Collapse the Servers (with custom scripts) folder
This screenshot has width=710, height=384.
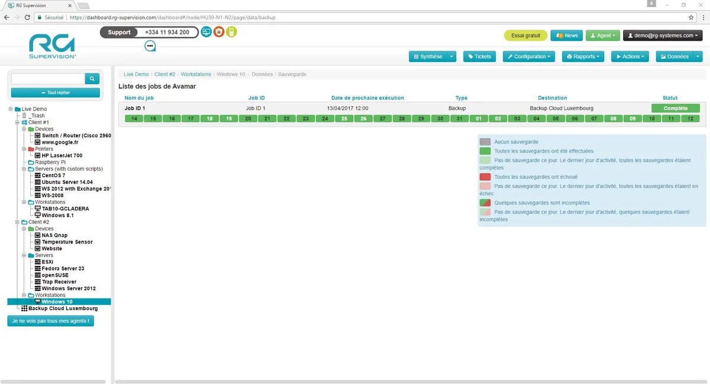click(24, 169)
